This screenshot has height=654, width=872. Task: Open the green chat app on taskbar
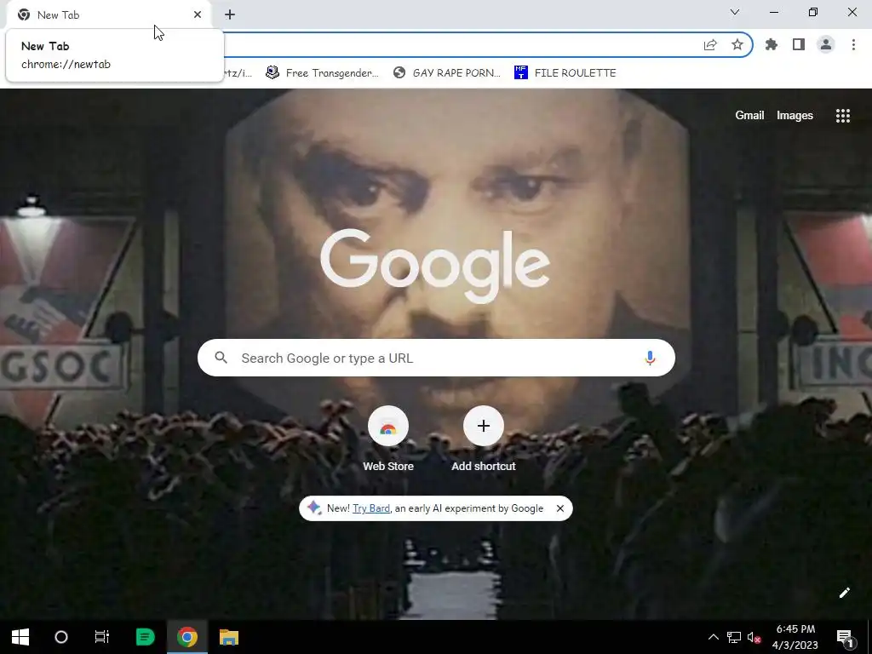(x=145, y=637)
